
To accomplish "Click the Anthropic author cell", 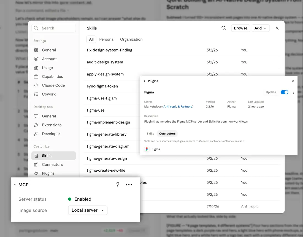I will click(x=250, y=206).
